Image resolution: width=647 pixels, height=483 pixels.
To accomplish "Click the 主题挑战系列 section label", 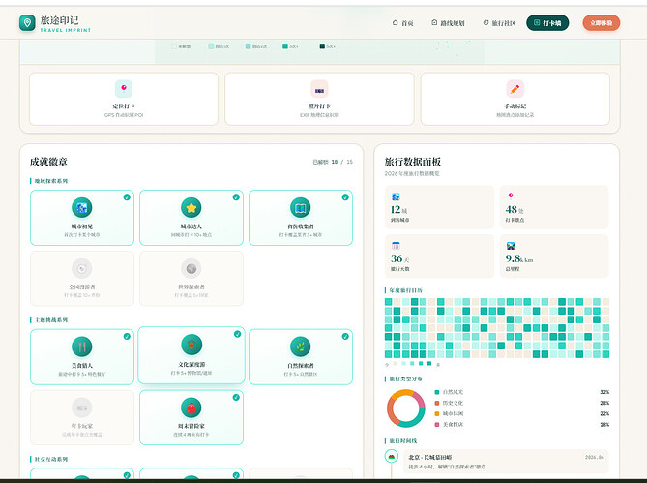I will 48,320.
